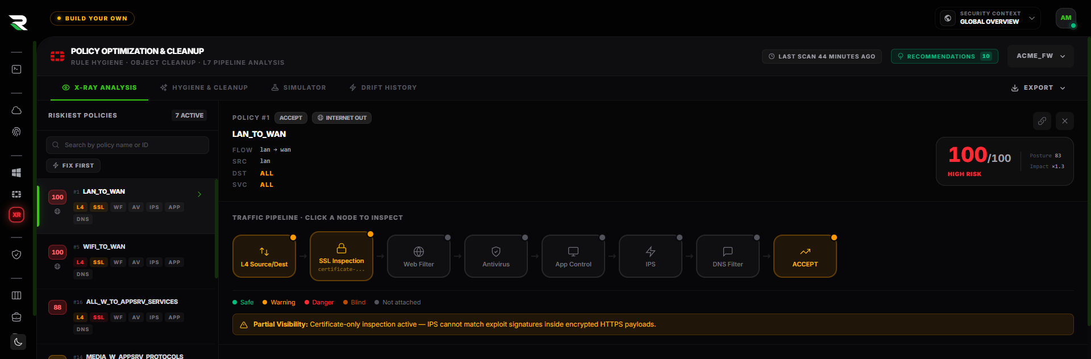Click the Partial Visibility warning banner
Image resolution: width=1091 pixels, height=359 pixels.
[x=653, y=324]
